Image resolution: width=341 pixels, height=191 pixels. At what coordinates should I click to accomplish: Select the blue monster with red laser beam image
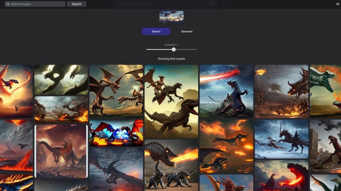click(226, 91)
